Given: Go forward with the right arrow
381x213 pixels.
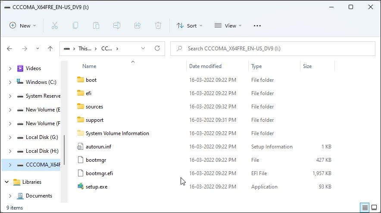Looking at the screenshot, I should (25, 49).
